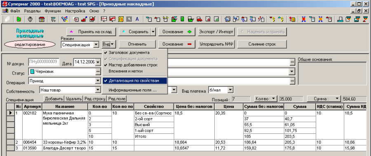
Task: Open the Режим Спецификация combo box
Action: pyautogui.click(x=96, y=45)
